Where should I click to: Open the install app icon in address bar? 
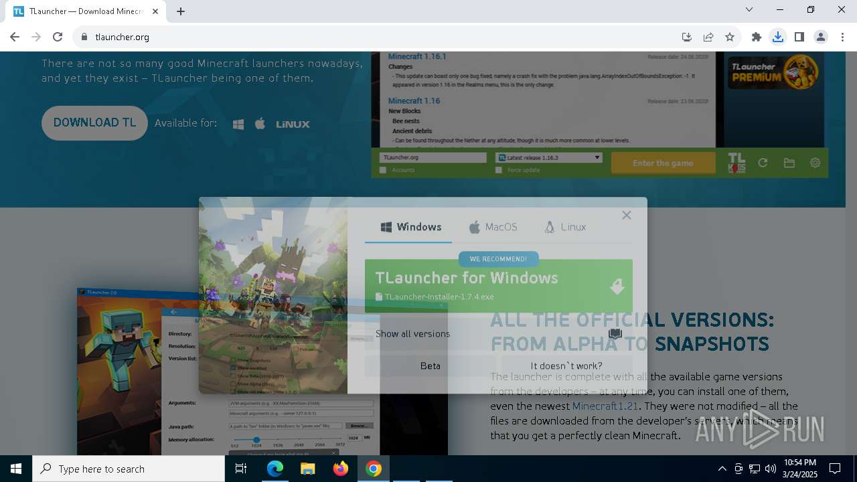686,37
